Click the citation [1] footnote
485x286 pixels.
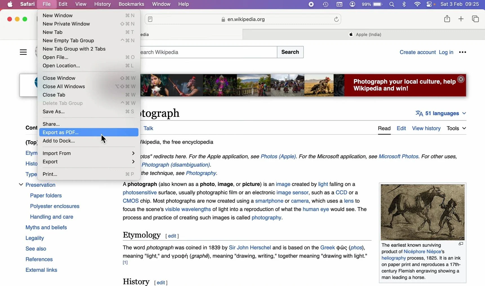point(125,262)
